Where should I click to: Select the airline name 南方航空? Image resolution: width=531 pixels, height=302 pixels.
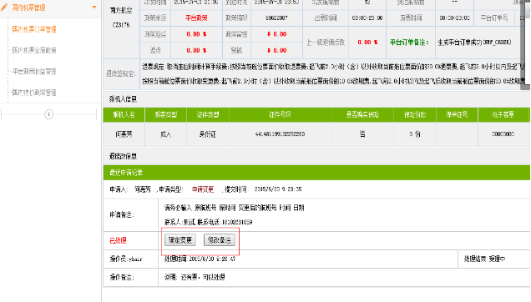click(x=121, y=11)
